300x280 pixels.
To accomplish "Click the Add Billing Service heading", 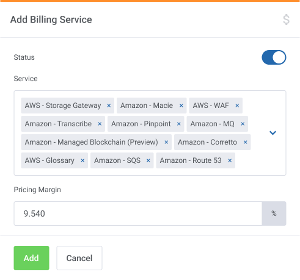I will click(x=51, y=20).
